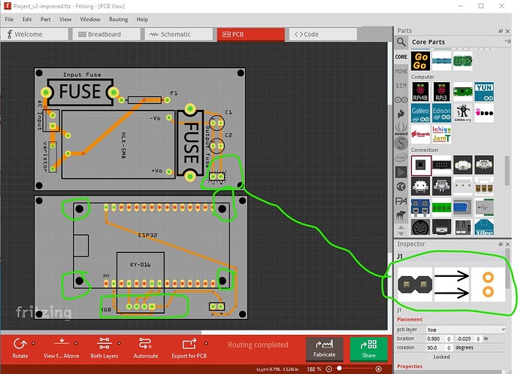Open the Export for PCB options dot
This screenshot has height=374, width=518.
(206, 343)
